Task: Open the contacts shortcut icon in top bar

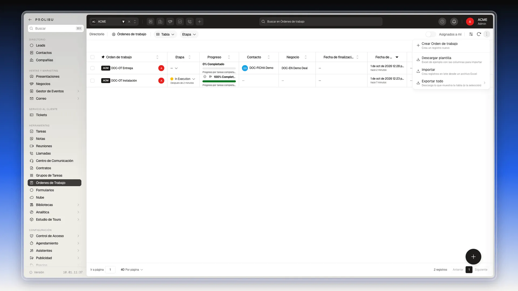Action: 151,22
